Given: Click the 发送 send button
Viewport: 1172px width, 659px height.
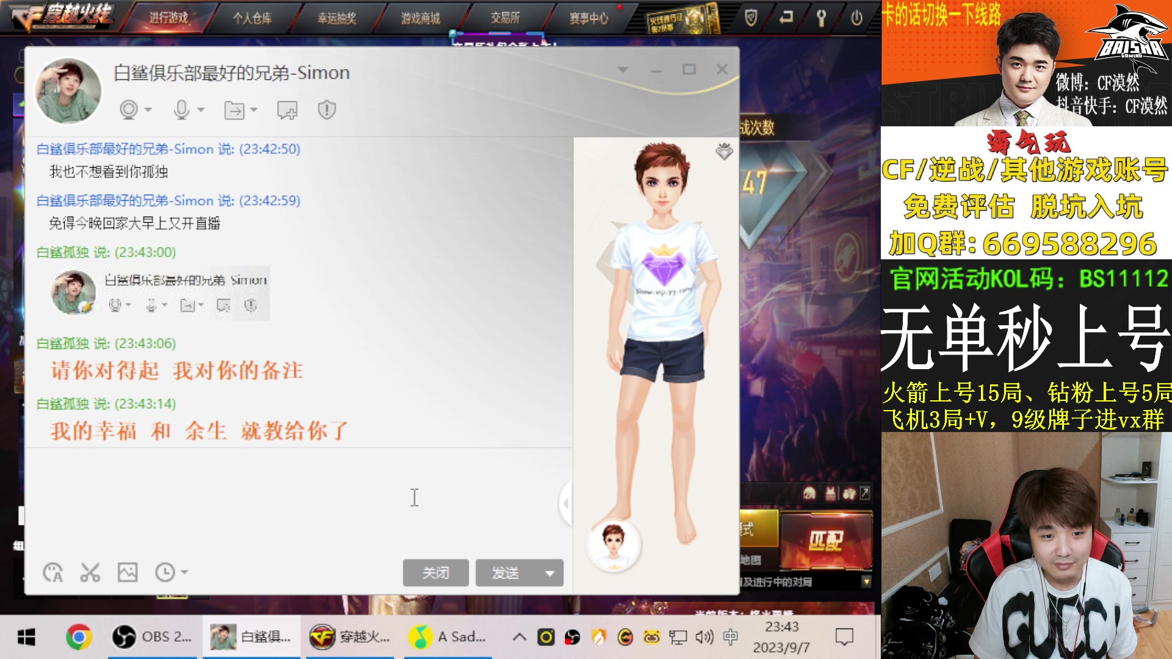Looking at the screenshot, I should [505, 573].
